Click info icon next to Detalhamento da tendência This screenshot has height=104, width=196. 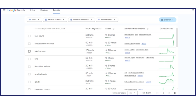(x=147, y=29)
